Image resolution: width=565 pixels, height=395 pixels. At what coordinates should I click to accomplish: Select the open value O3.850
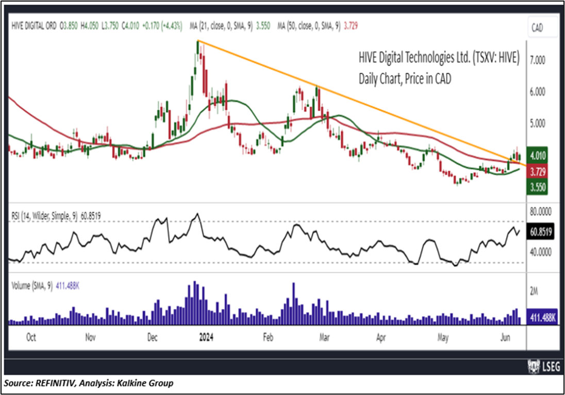(x=69, y=26)
